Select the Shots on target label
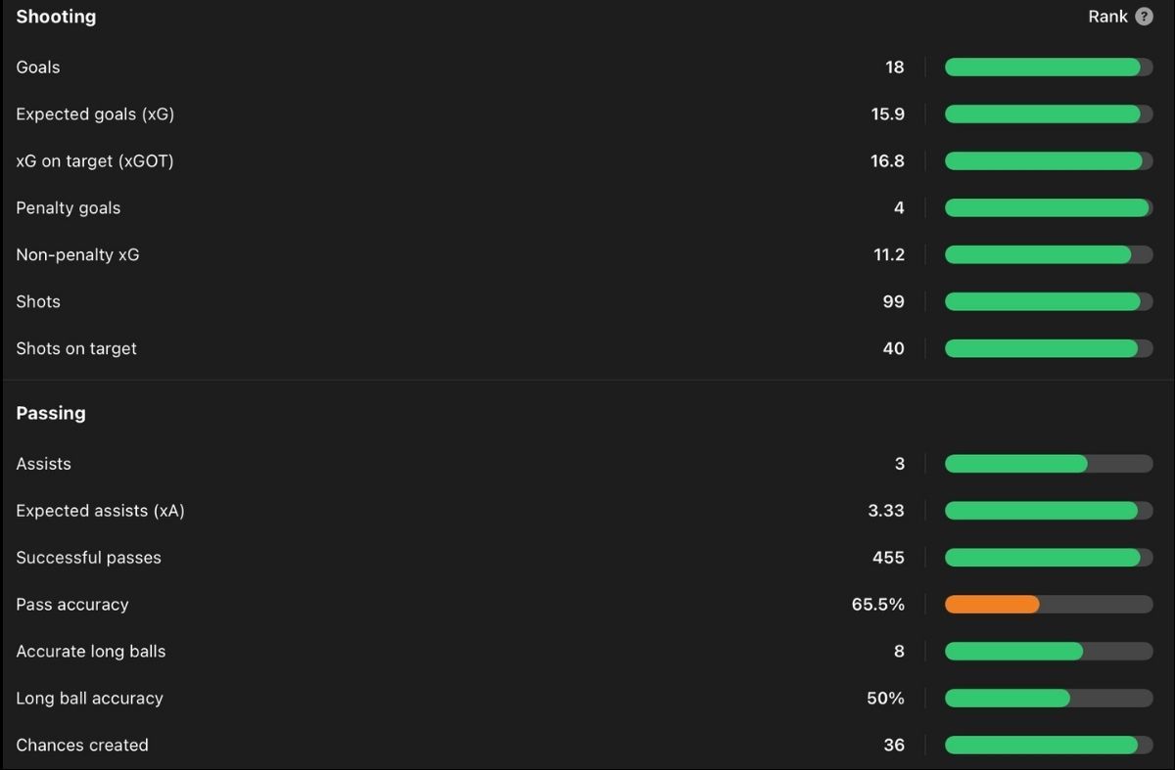1175x770 pixels. (76, 349)
